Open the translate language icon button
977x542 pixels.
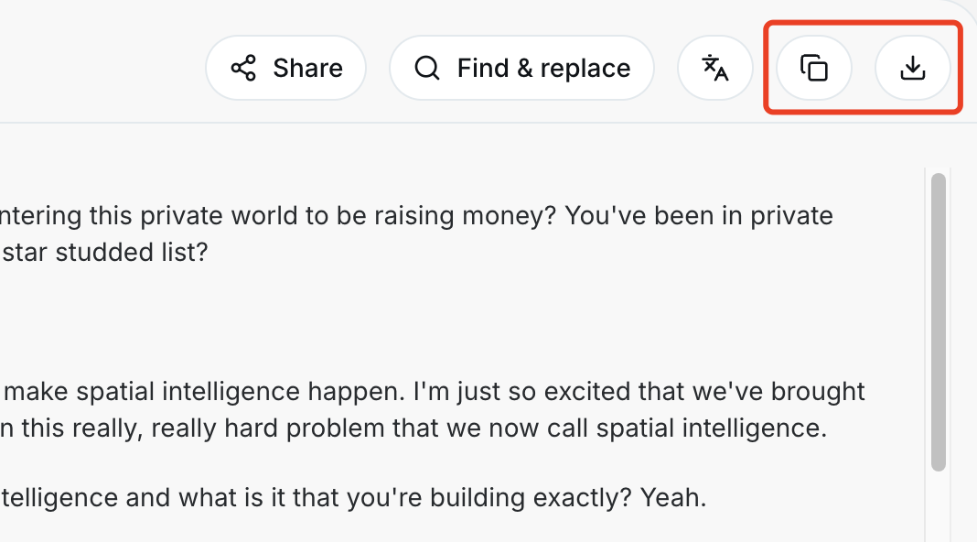click(x=715, y=68)
